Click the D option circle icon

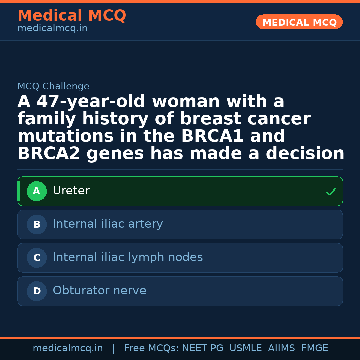coord(37,291)
